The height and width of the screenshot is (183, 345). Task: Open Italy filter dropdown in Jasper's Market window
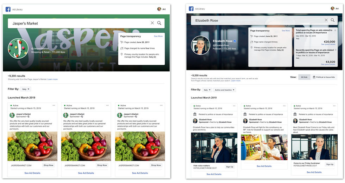tap(26, 89)
